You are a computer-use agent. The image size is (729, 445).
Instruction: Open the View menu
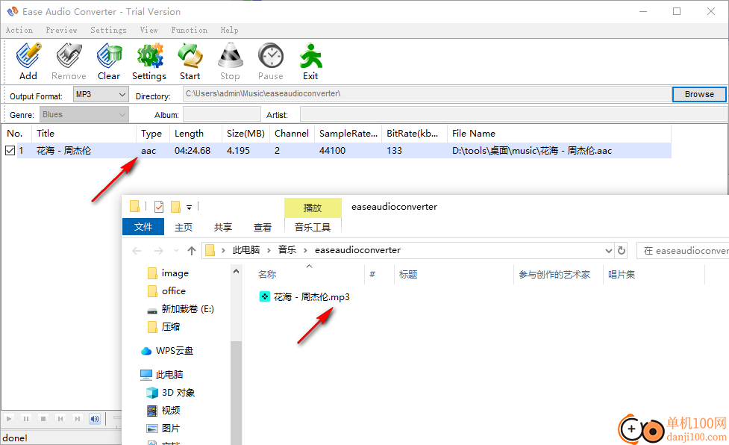(148, 30)
